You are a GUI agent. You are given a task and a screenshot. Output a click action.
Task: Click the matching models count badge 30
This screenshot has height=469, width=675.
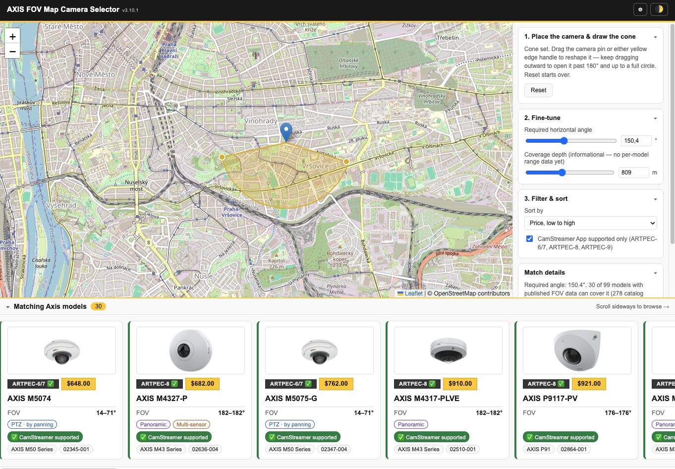click(98, 307)
